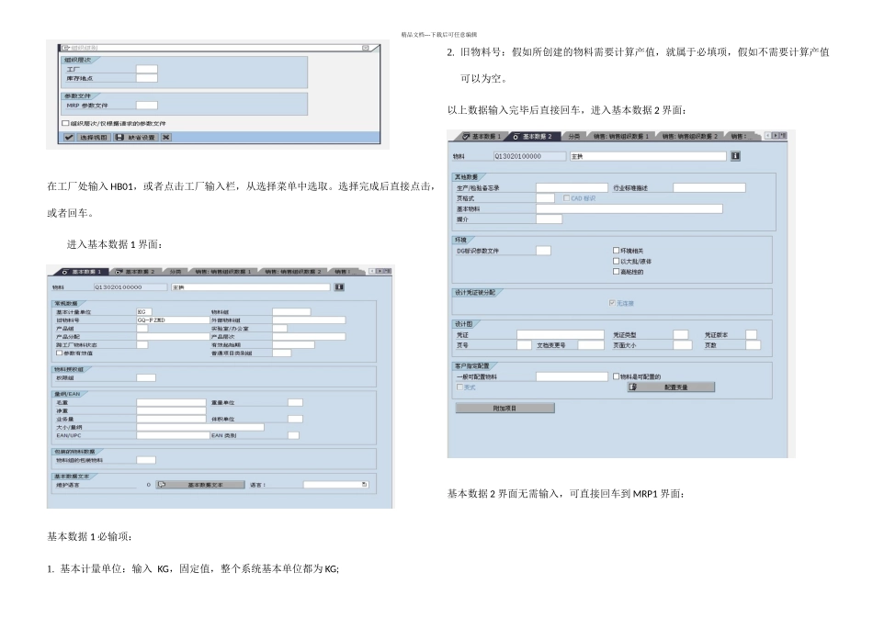Viewport: 873px width, 617px height.
Task: Tick the 组织层次/仅根据请求的参数文件 checkbox
Action: pyautogui.click(x=65, y=123)
